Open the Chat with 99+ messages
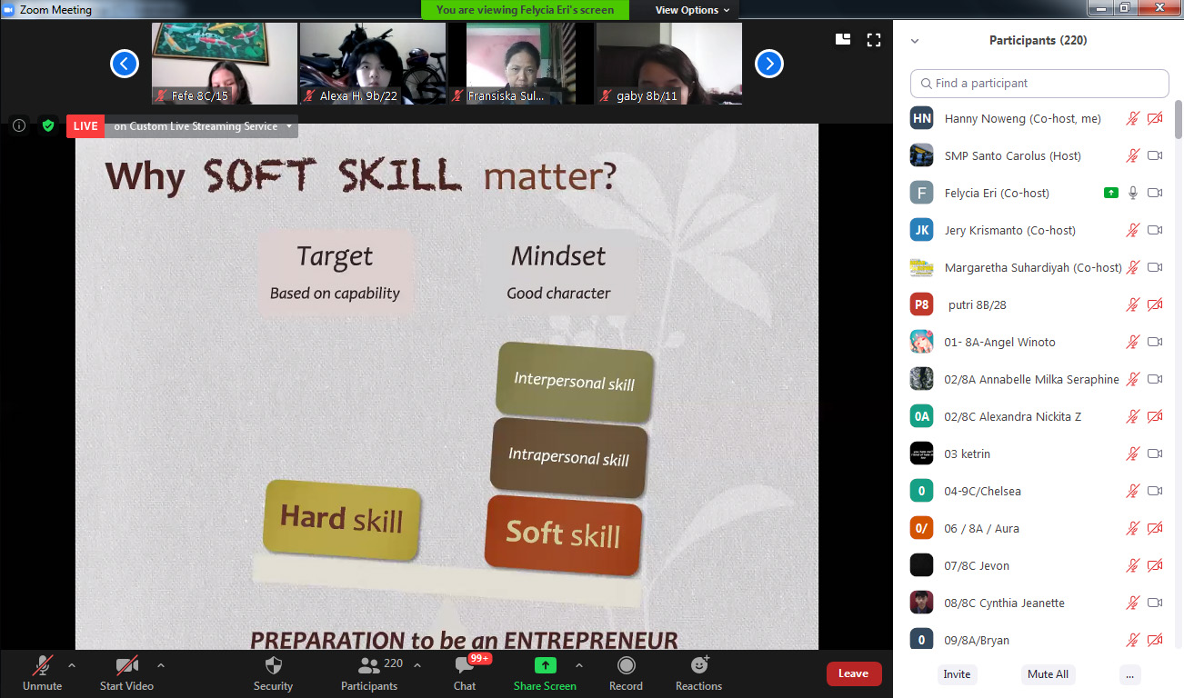 [x=465, y=673]
